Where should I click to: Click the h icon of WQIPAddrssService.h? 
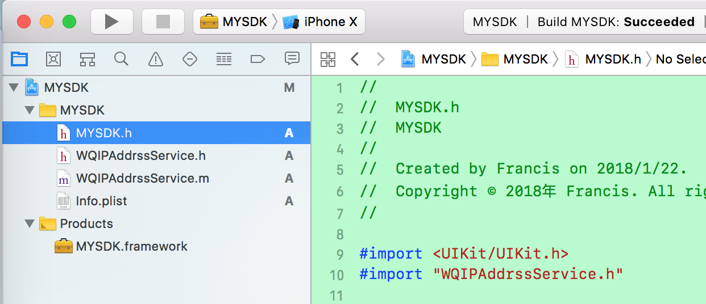pos(64,155)
